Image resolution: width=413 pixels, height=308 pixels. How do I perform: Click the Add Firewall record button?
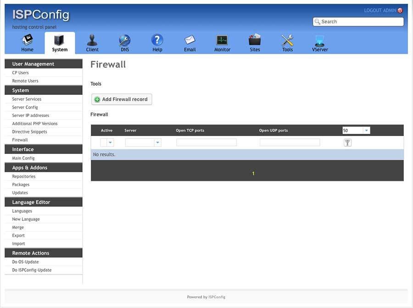coord(122,99)
